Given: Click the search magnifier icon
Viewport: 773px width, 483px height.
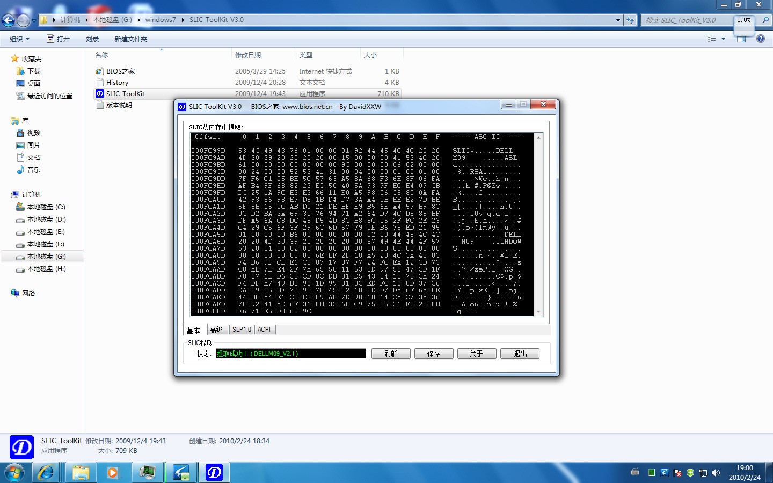Looking at the screenshot, I should coord(765,20).
